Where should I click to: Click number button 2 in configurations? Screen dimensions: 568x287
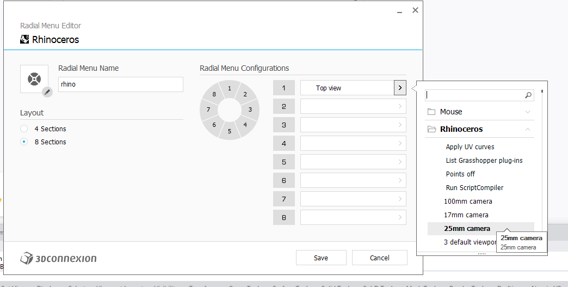pos(283,106)
